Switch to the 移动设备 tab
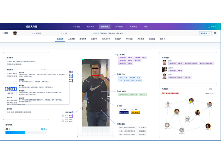The width and height of the screenshot is (221, 164). 129,39
